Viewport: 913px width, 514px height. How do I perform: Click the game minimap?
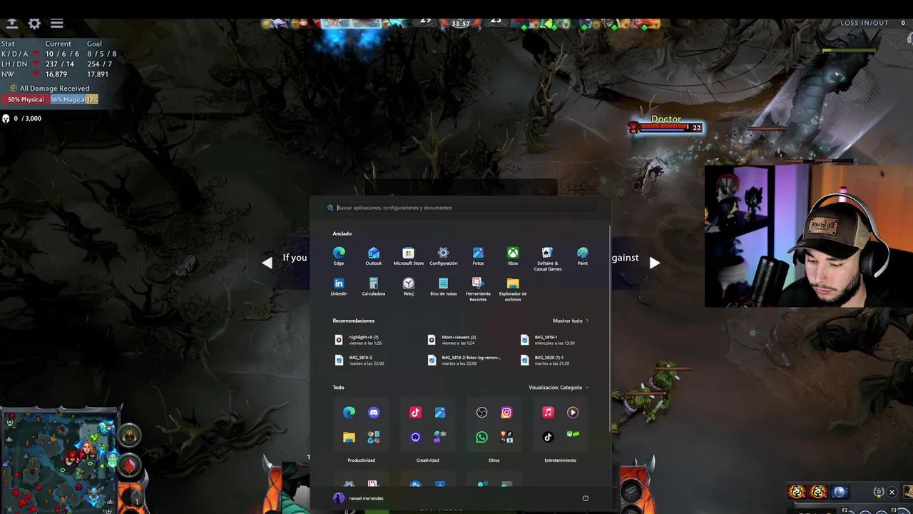coord(59,460)
